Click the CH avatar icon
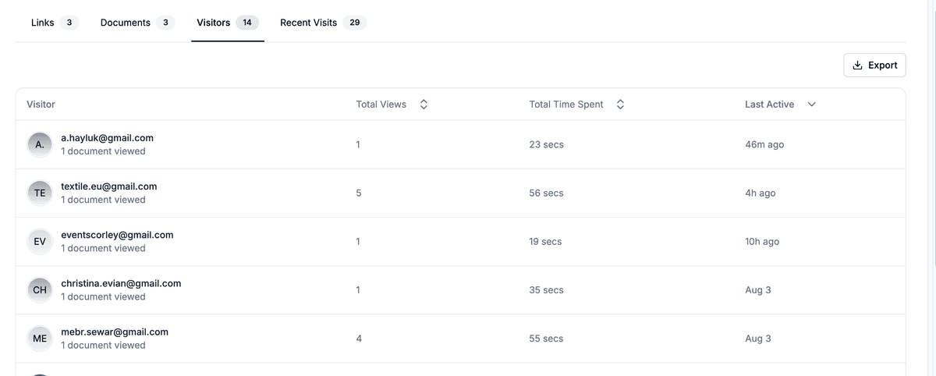936x376 pixels. coord(40,290)
